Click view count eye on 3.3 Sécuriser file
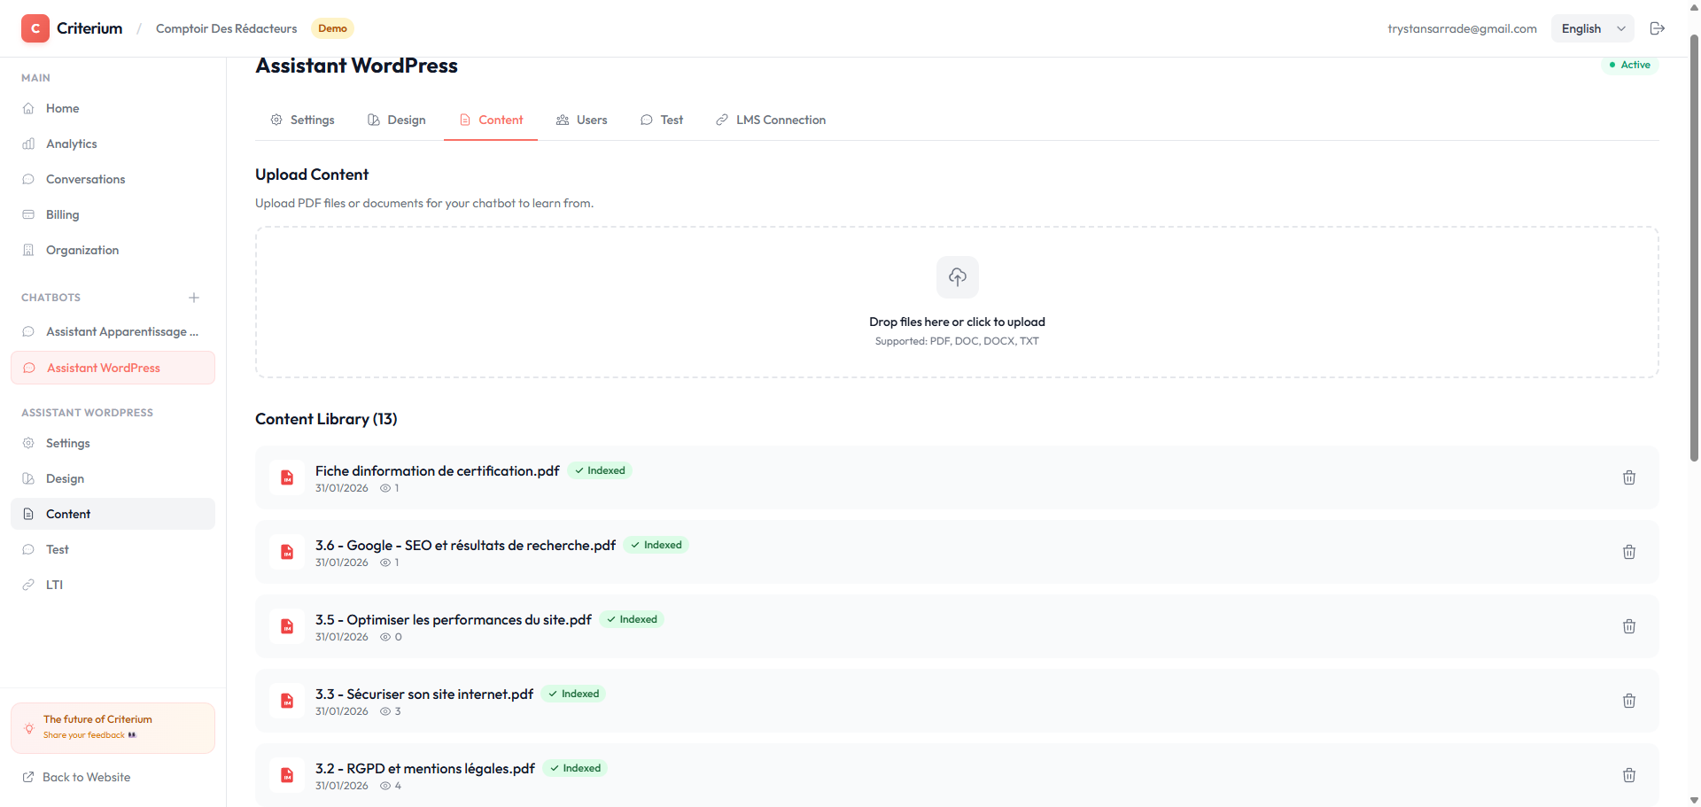1701x807 pixels. coord(385,711)
